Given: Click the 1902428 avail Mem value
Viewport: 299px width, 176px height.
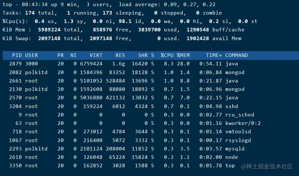Looking at the screenshot, I should click(198, 38).
